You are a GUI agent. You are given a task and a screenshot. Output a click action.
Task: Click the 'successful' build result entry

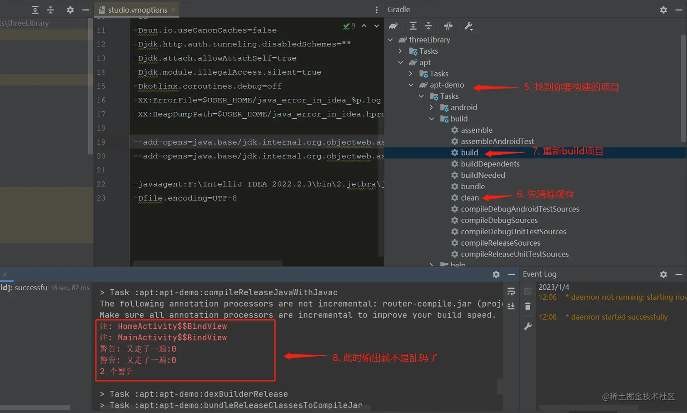click(31, 287)
